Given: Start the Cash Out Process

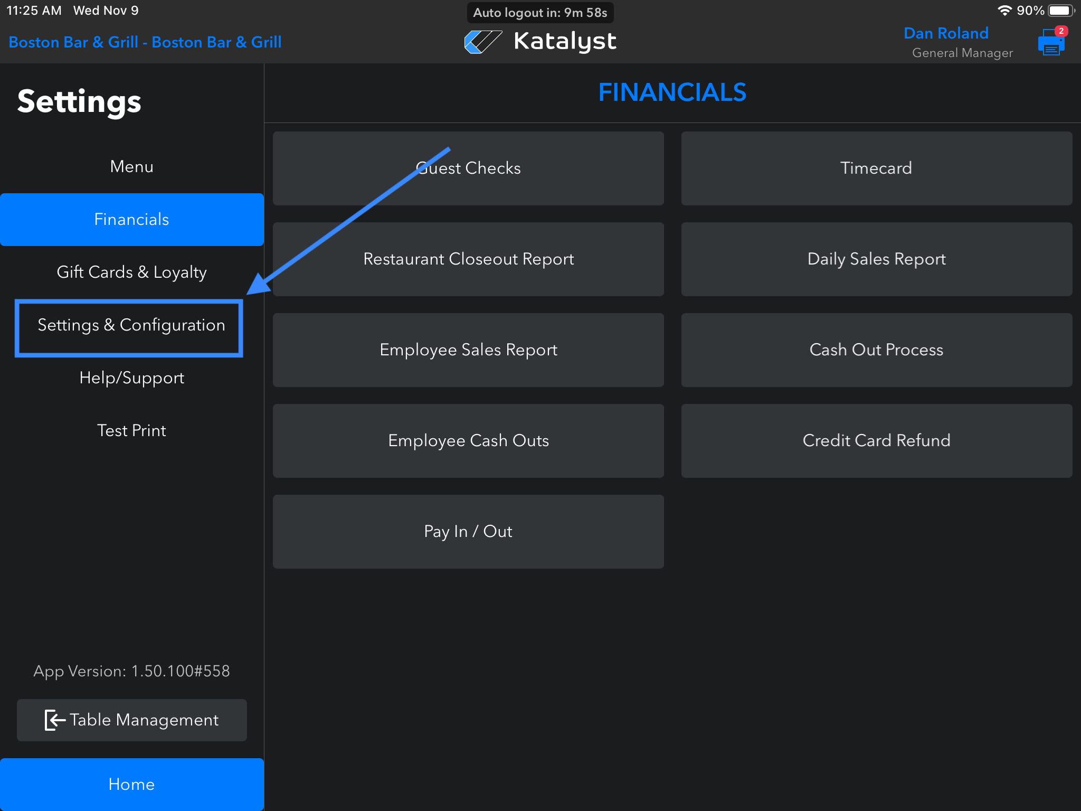Looking at the screenshot, I should (x=876, y=350).
